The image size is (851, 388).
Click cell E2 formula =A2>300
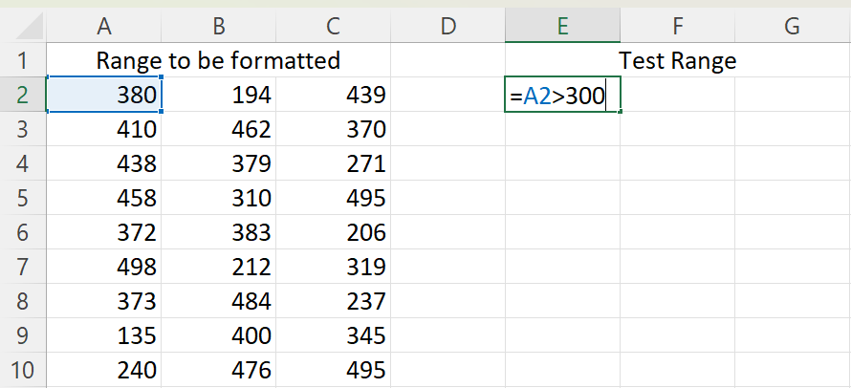pyautogui.click(x=562, y=95)
